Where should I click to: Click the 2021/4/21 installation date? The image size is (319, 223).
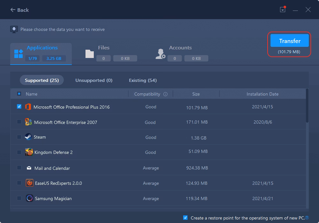click(x=263, y=198)
